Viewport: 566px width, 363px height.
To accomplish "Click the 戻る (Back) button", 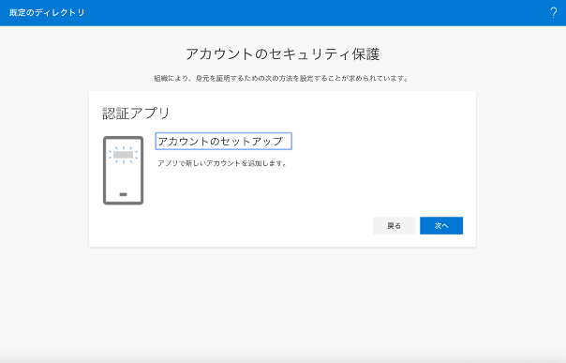I will pos(395,226).
